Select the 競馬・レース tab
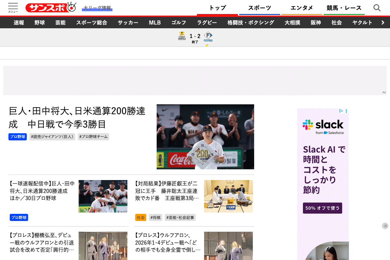Screen dimensions: 390x260 [344, 8]
